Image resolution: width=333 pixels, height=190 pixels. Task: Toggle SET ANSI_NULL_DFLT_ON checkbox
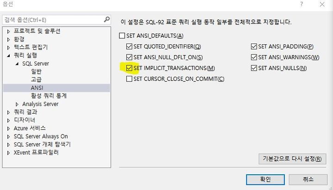129,57
